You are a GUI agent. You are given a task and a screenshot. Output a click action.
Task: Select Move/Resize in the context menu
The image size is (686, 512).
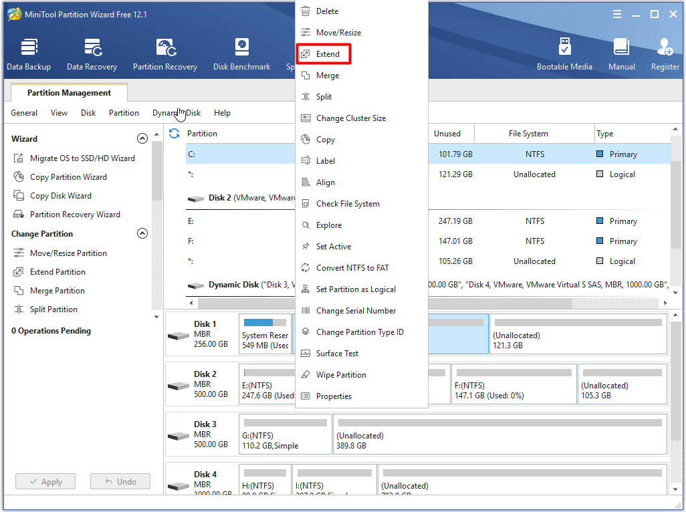coord(361,32)
